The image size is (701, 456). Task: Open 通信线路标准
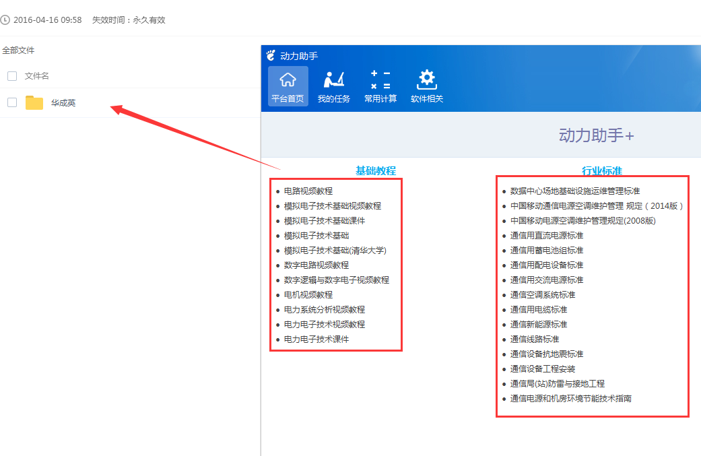[x=535, y=339]
